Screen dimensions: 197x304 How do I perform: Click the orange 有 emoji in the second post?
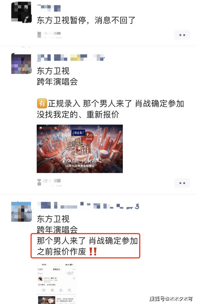click(x=42, y=104)
